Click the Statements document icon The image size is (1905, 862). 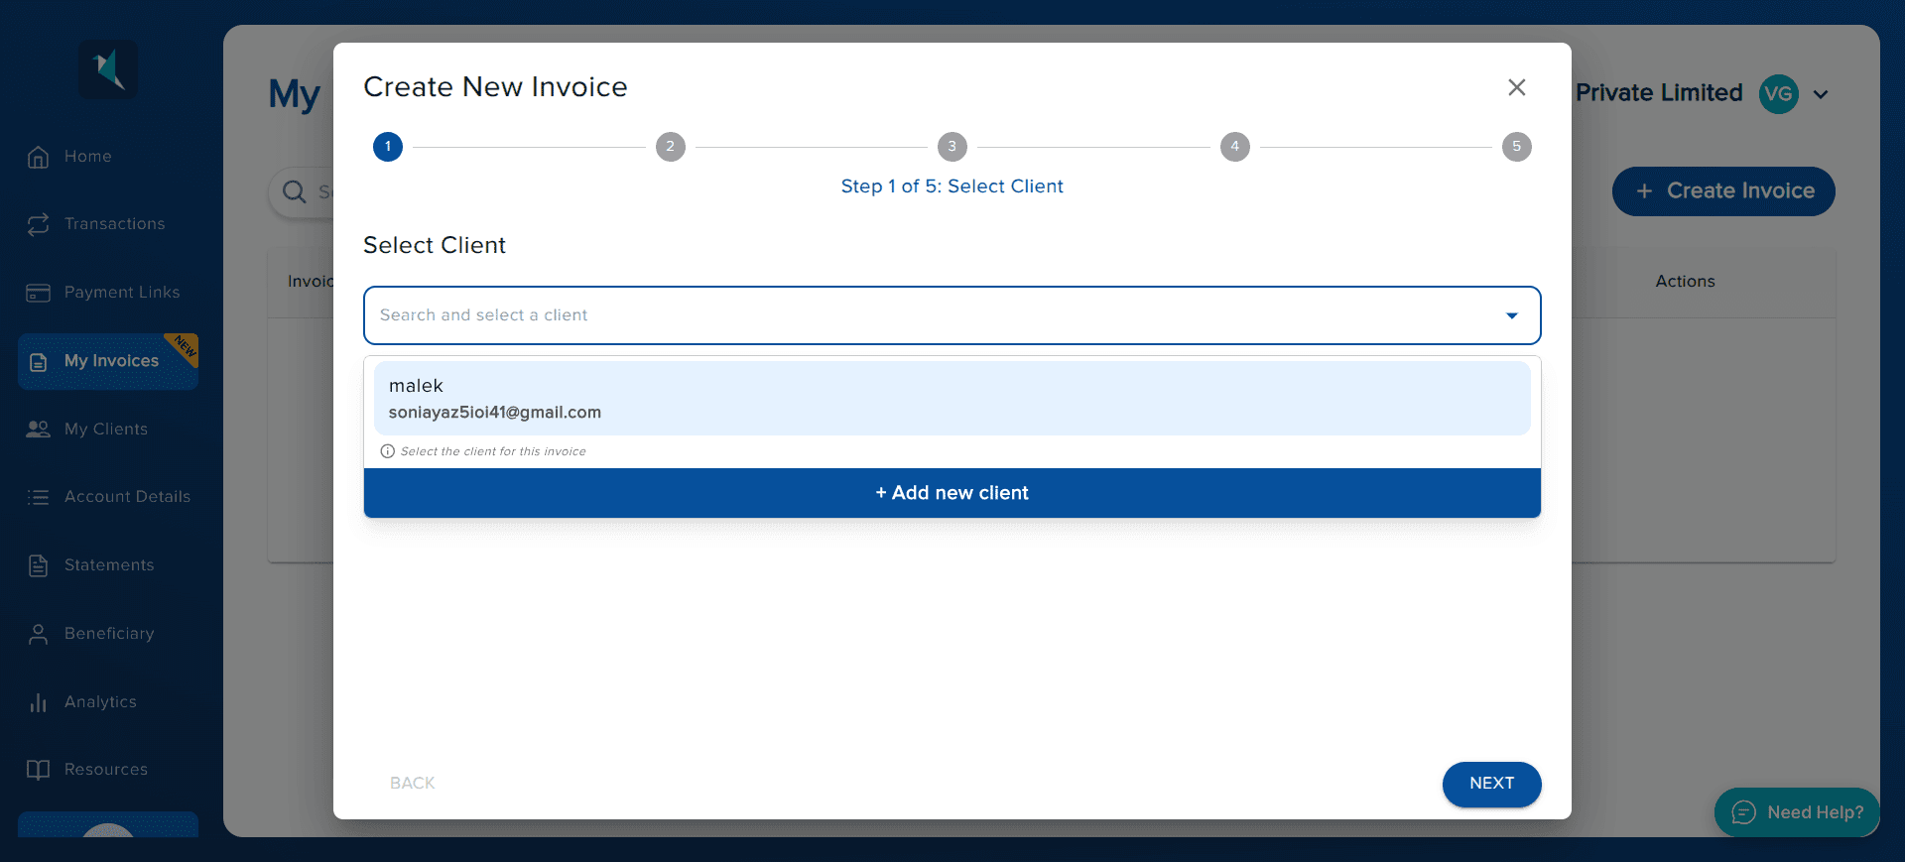click(38, 565)
